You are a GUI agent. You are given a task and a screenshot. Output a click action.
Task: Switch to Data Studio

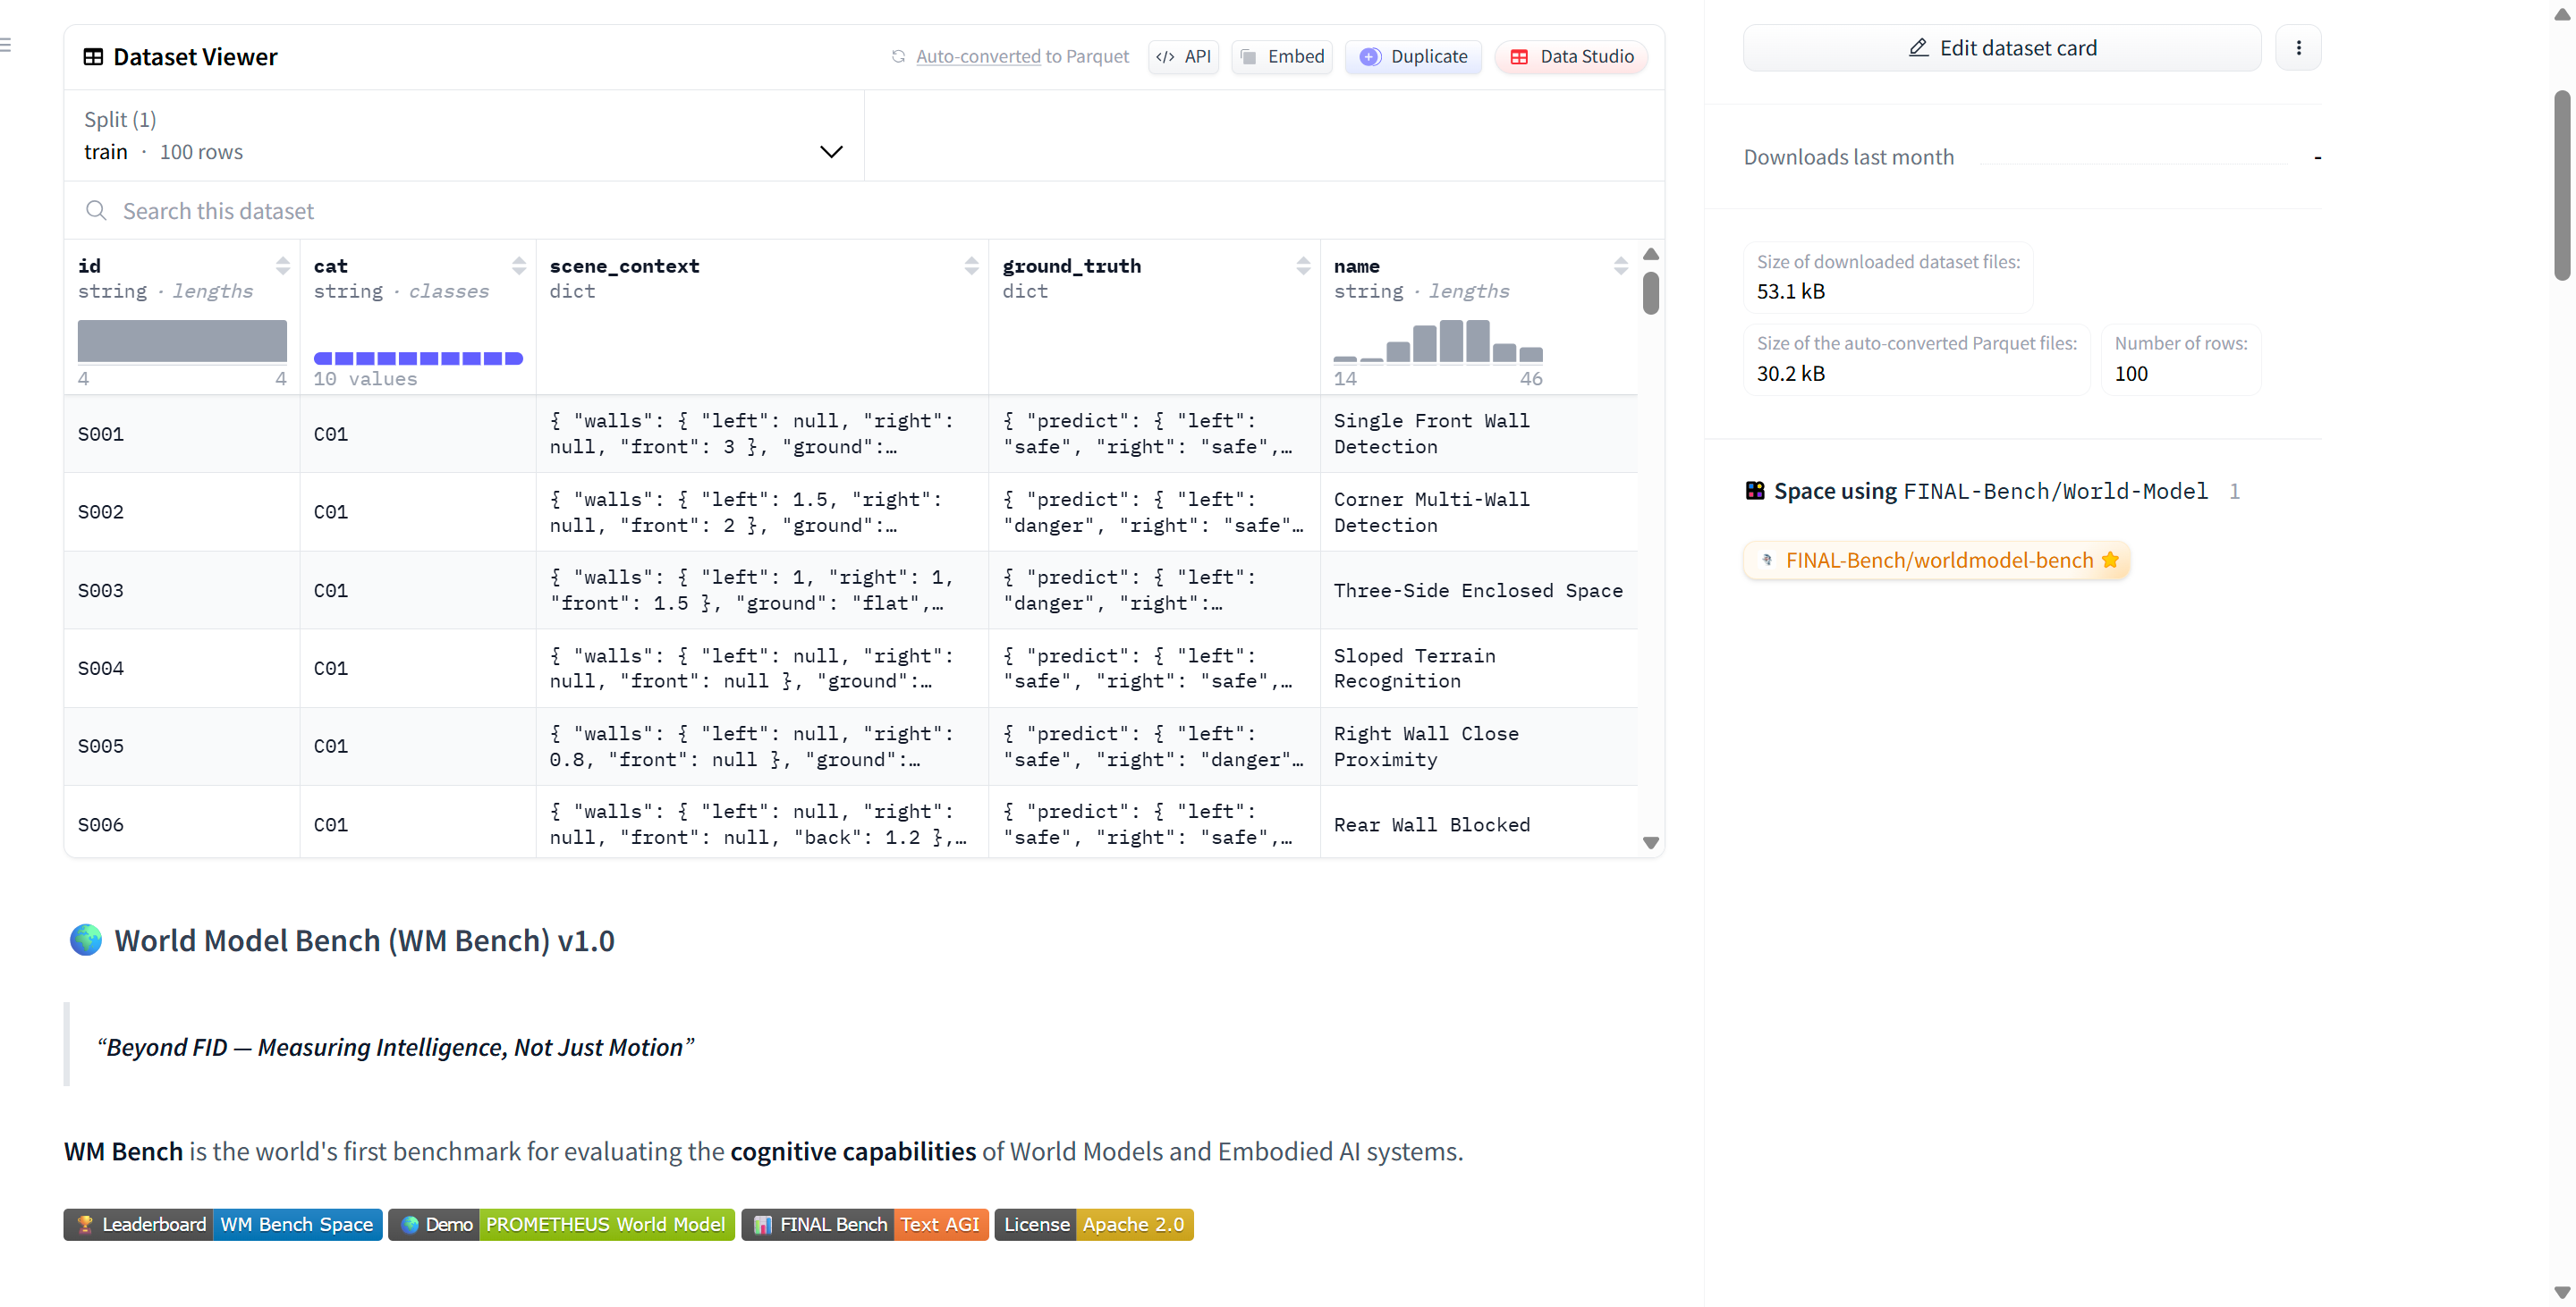[1570, 57]
